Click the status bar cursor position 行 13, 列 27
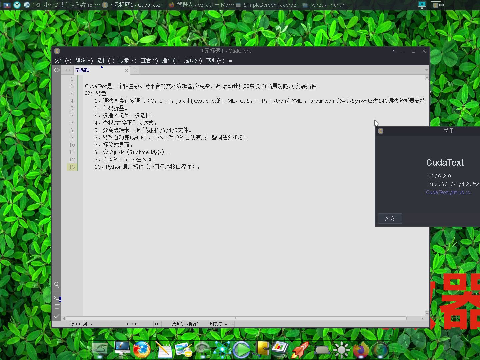This screenshot has width=480, height=360. coord(82,324)
